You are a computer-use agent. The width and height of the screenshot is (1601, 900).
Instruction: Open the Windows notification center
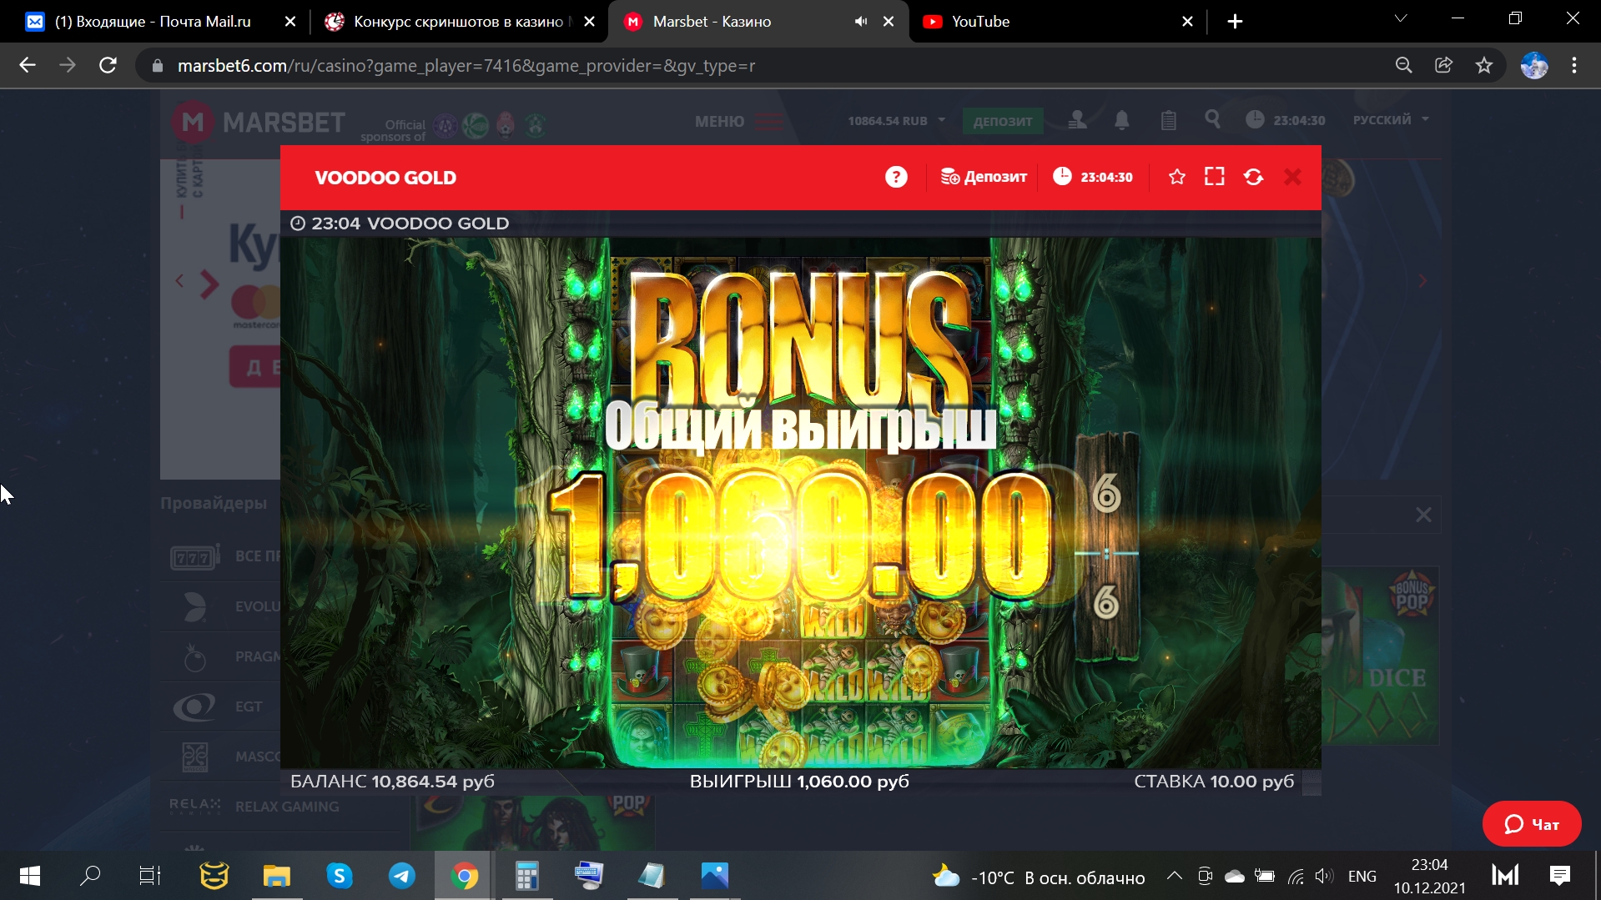coord(1560,876)
